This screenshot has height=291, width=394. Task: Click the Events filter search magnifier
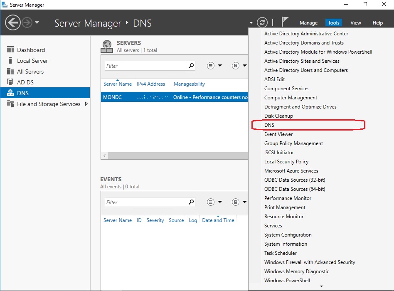point(191,202)
